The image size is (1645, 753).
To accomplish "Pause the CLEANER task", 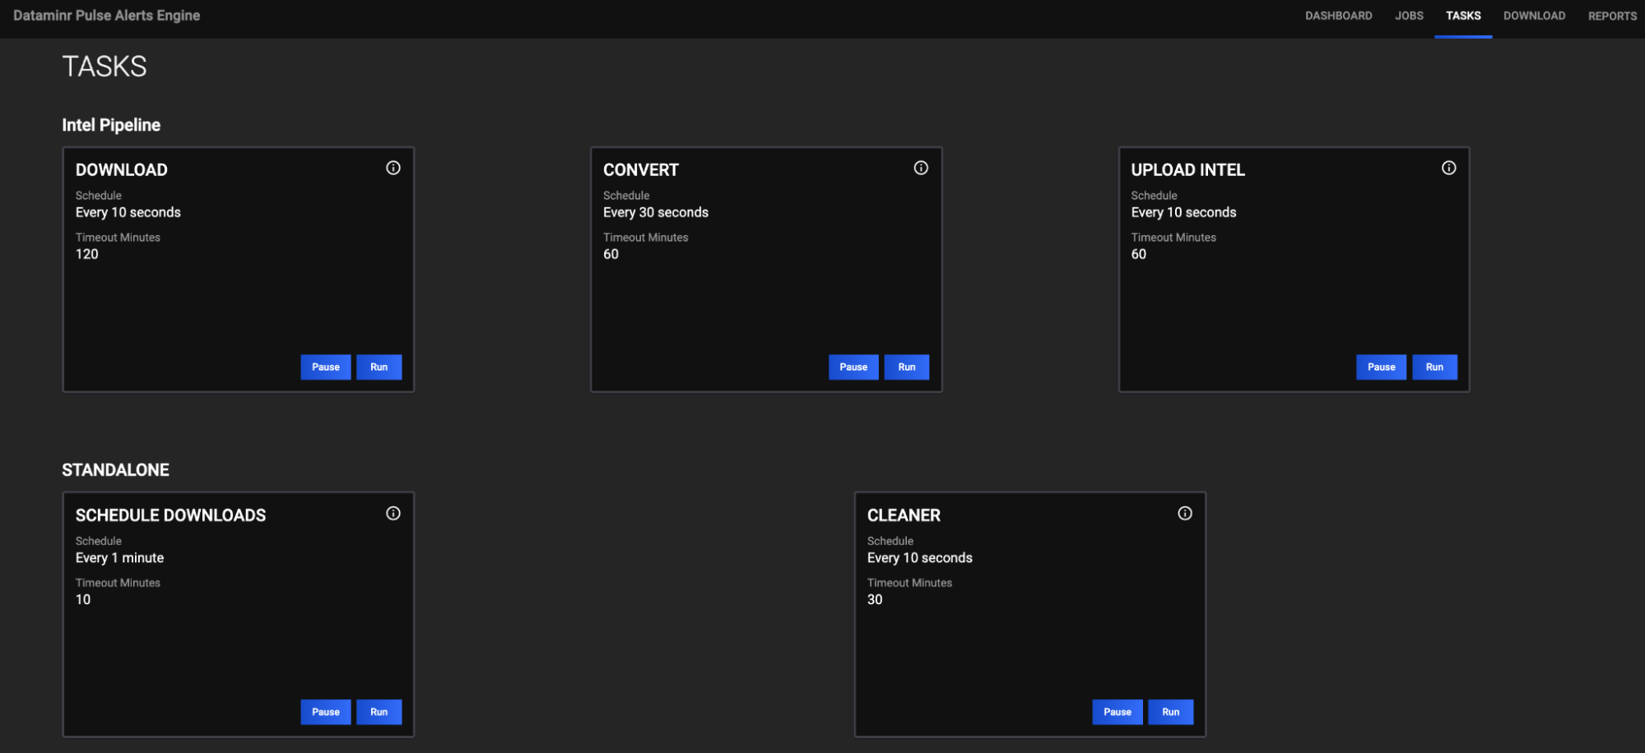I will pos(1118,712).
